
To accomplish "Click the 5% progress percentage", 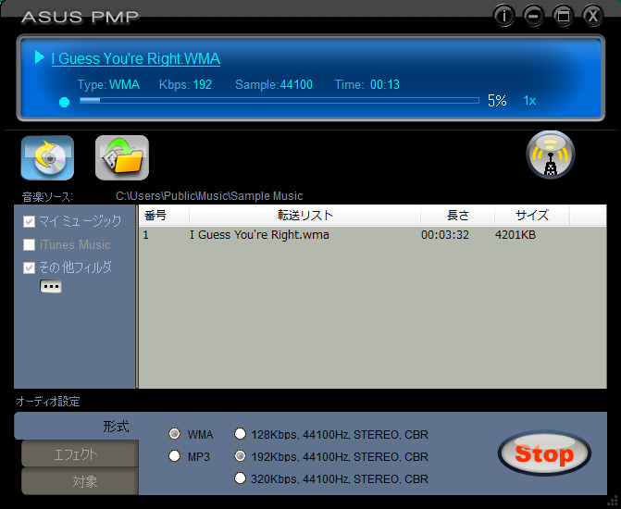I will pyautogui.click(x=497, y=101).
